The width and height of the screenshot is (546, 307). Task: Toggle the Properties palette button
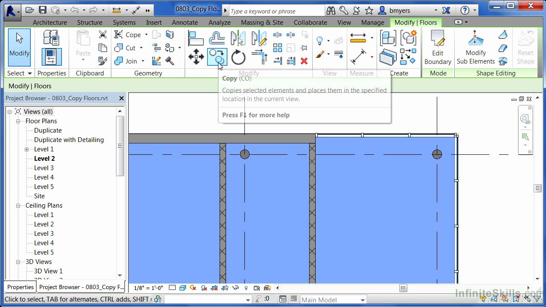point(51,57)
